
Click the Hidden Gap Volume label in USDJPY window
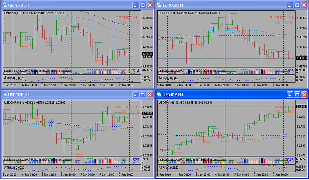tap(192, 160)
